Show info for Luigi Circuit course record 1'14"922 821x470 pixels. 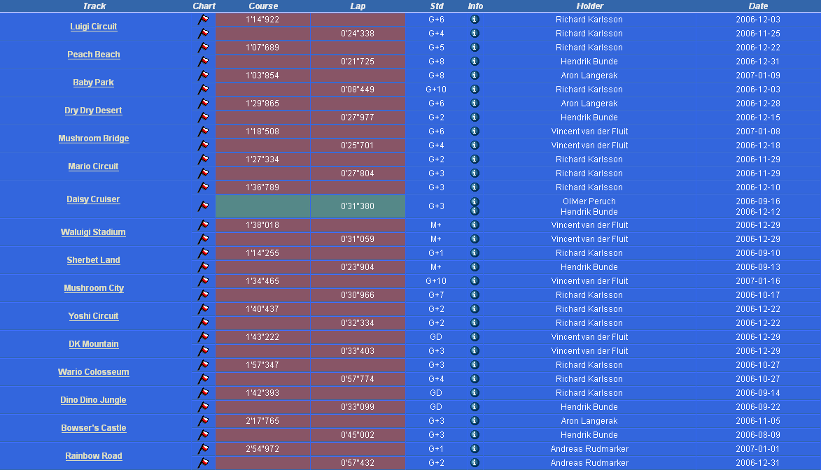tap(475, 20)
